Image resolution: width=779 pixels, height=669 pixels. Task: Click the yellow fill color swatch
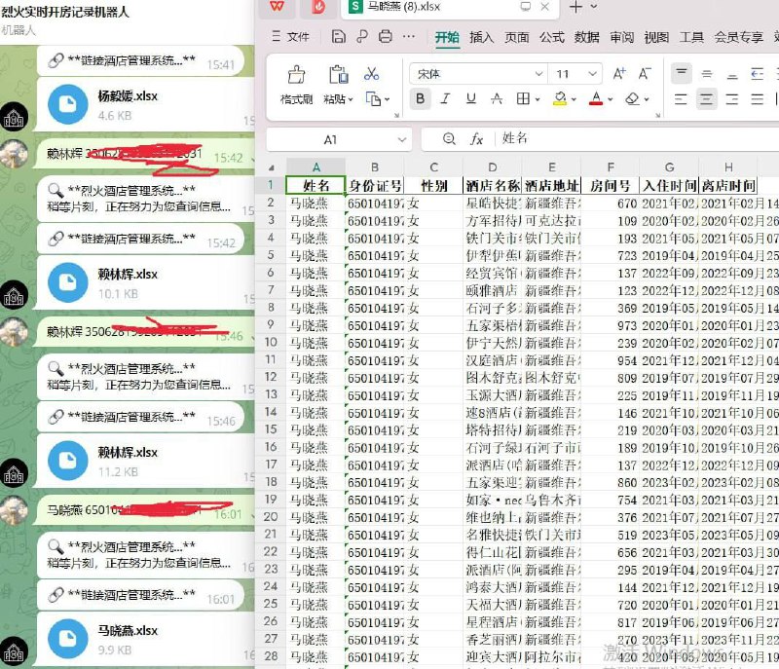[559, 99]
